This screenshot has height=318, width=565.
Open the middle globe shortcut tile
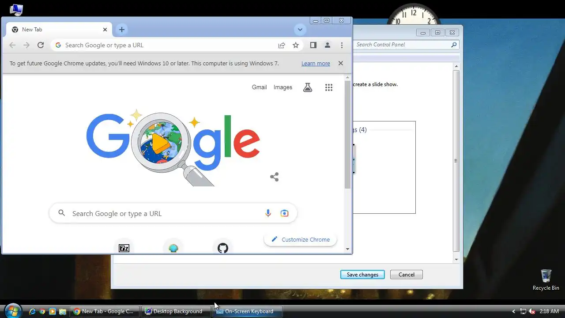click(173, 248)
